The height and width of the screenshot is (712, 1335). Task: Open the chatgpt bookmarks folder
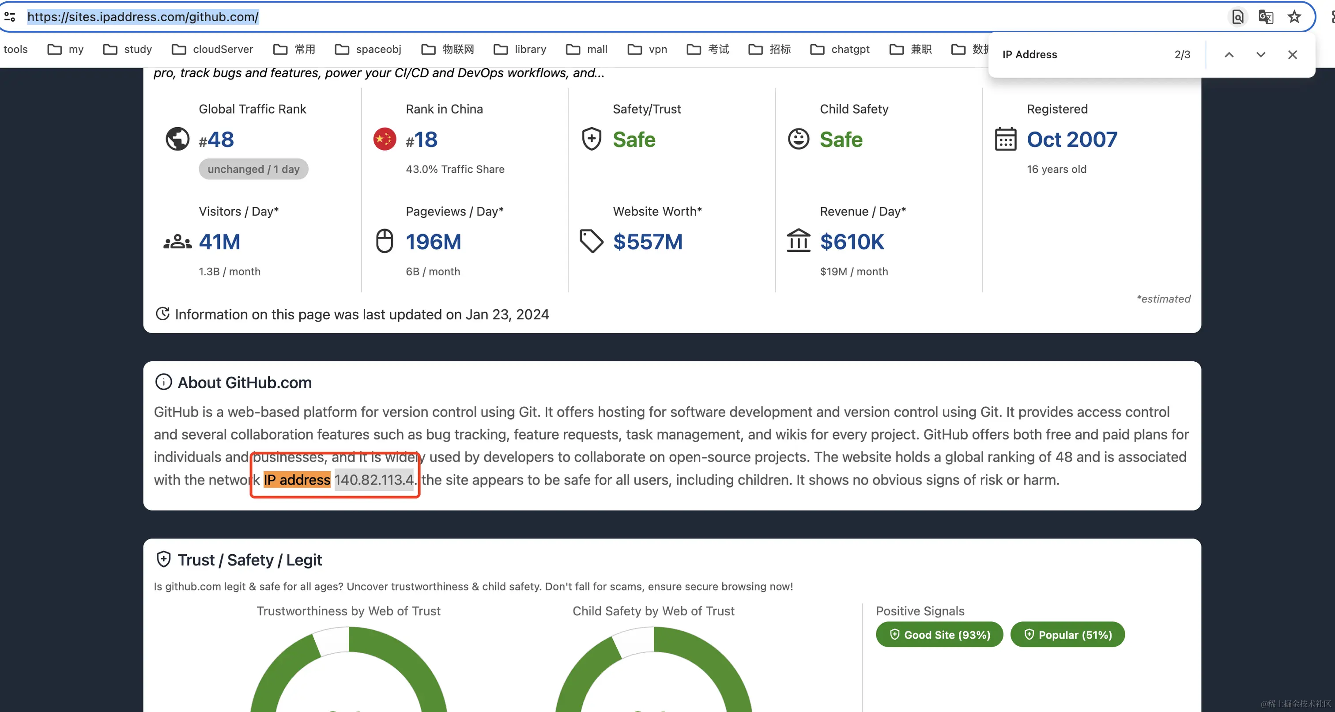(x=840, y=49)
